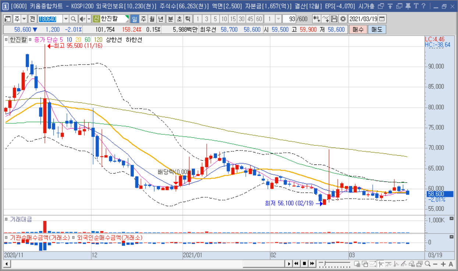Click the fast-forward playback icon

pyautogui.click(x=312, y=264)
